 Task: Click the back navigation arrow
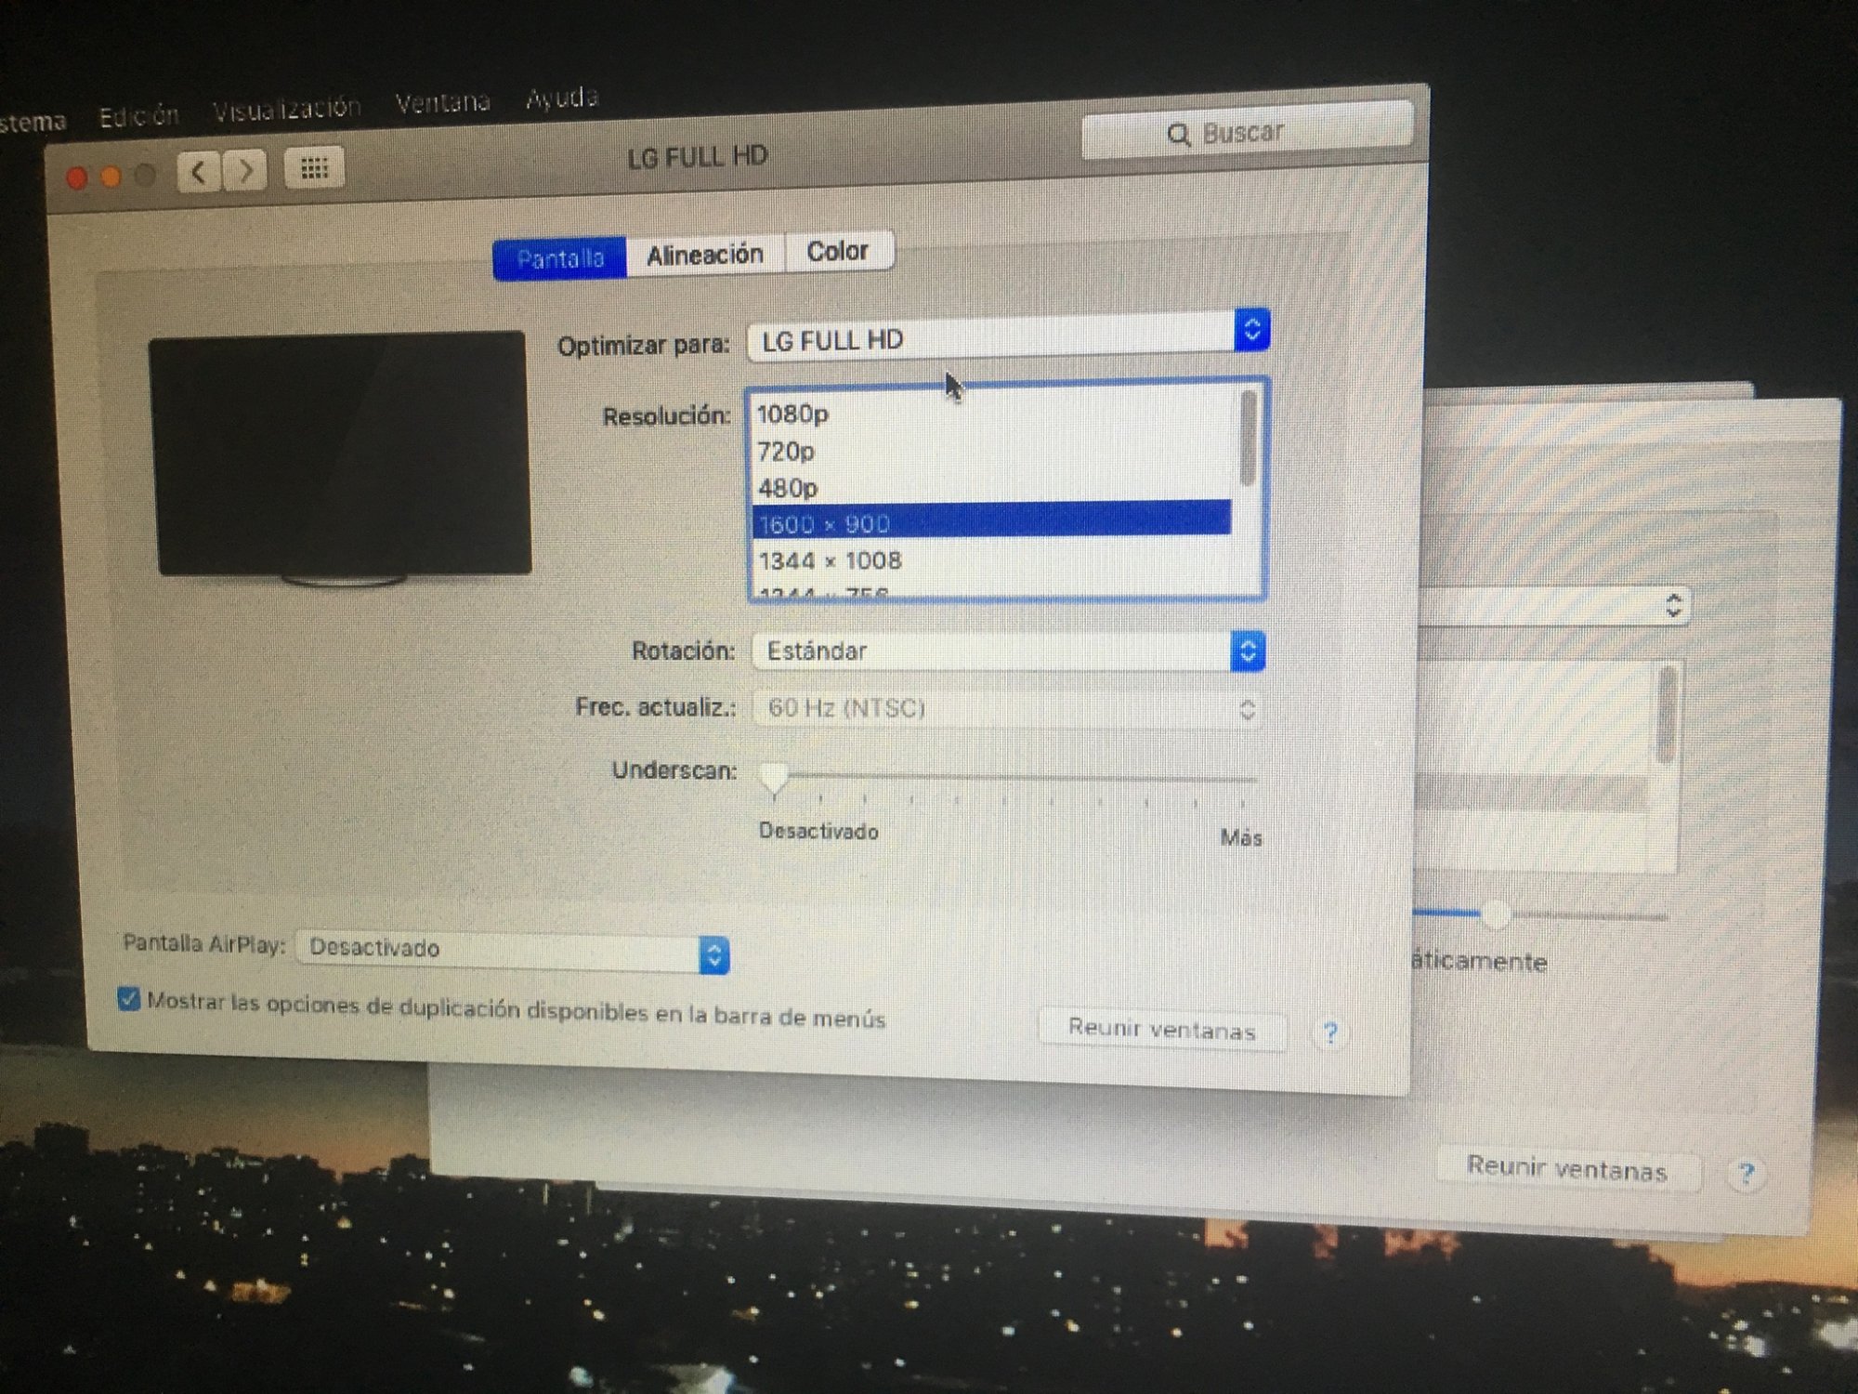(x=198, y=172)
